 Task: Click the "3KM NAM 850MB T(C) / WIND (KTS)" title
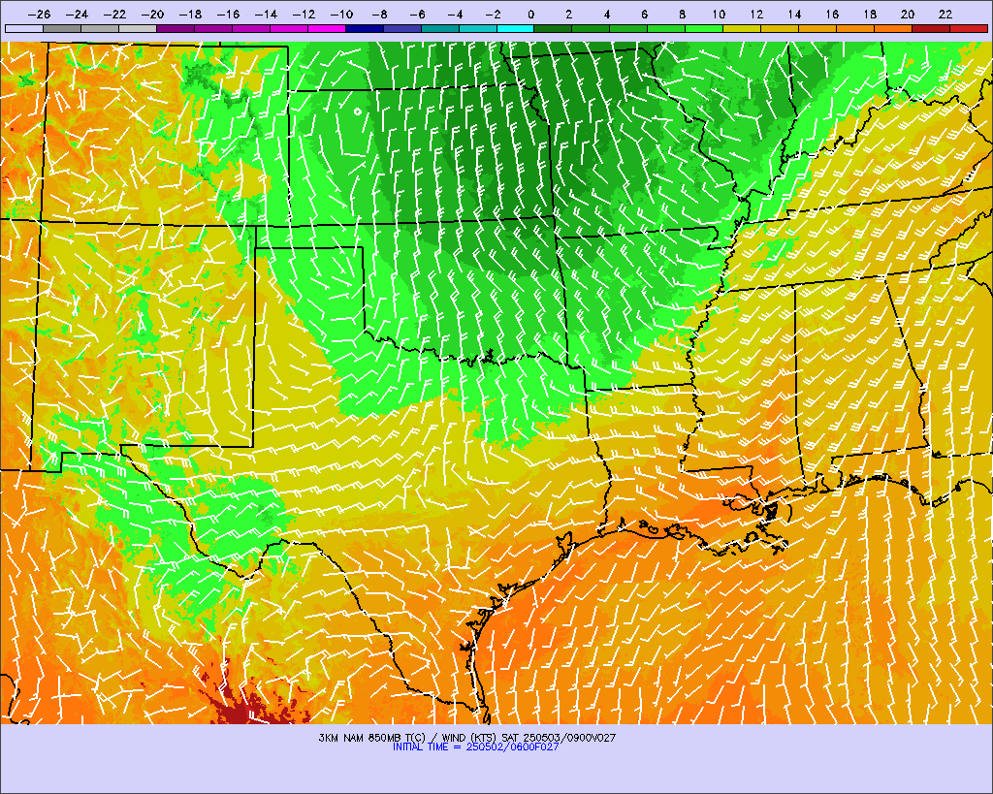click(x=408, y=738)
